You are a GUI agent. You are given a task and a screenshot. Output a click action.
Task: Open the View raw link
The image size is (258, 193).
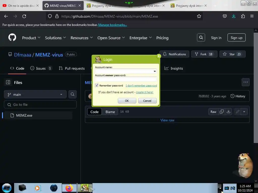click(x=167, y=120)
